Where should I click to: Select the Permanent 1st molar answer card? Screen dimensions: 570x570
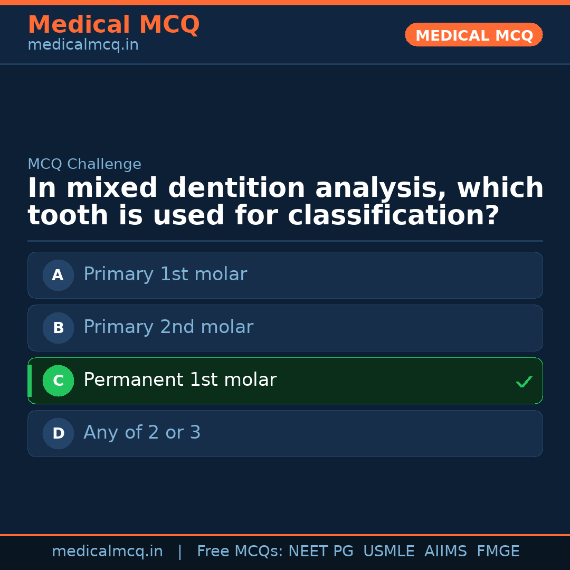tap(285, 381)
